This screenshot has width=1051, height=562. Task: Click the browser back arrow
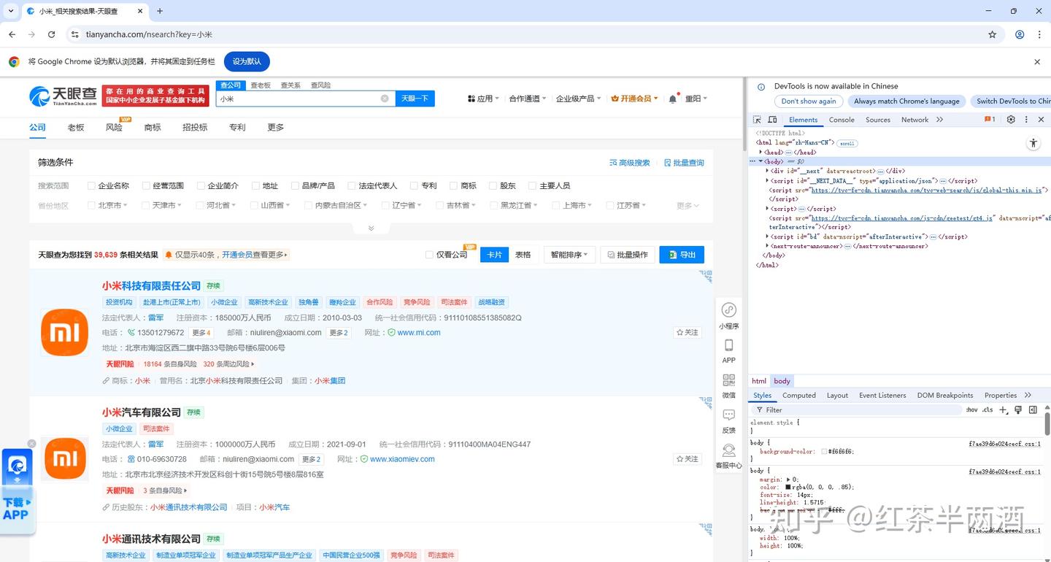(12, 34)
